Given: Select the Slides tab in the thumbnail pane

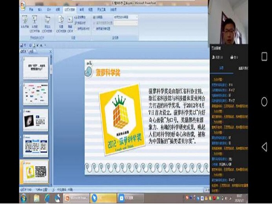Looking at the screenshot, I should [x=24, y=51].
